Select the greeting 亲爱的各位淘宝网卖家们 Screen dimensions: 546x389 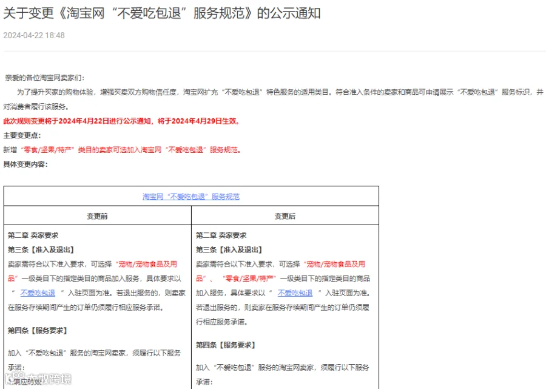pos(44,78)
